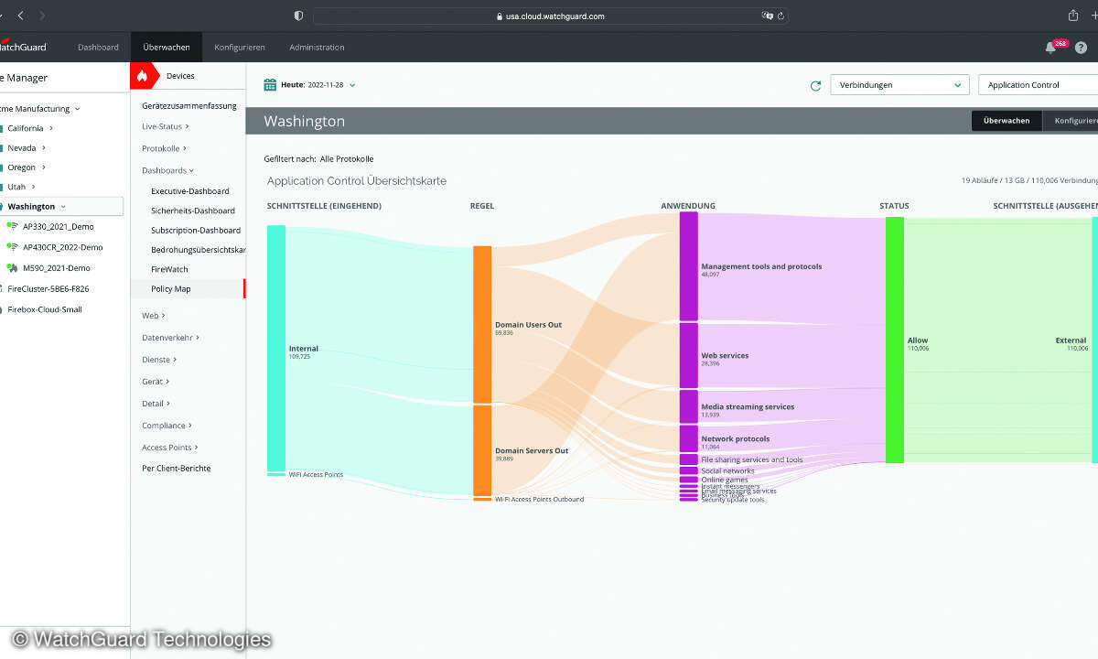Click the turquoise Internal interface bar
The image size is (1098, 659).
pos(276,348)
